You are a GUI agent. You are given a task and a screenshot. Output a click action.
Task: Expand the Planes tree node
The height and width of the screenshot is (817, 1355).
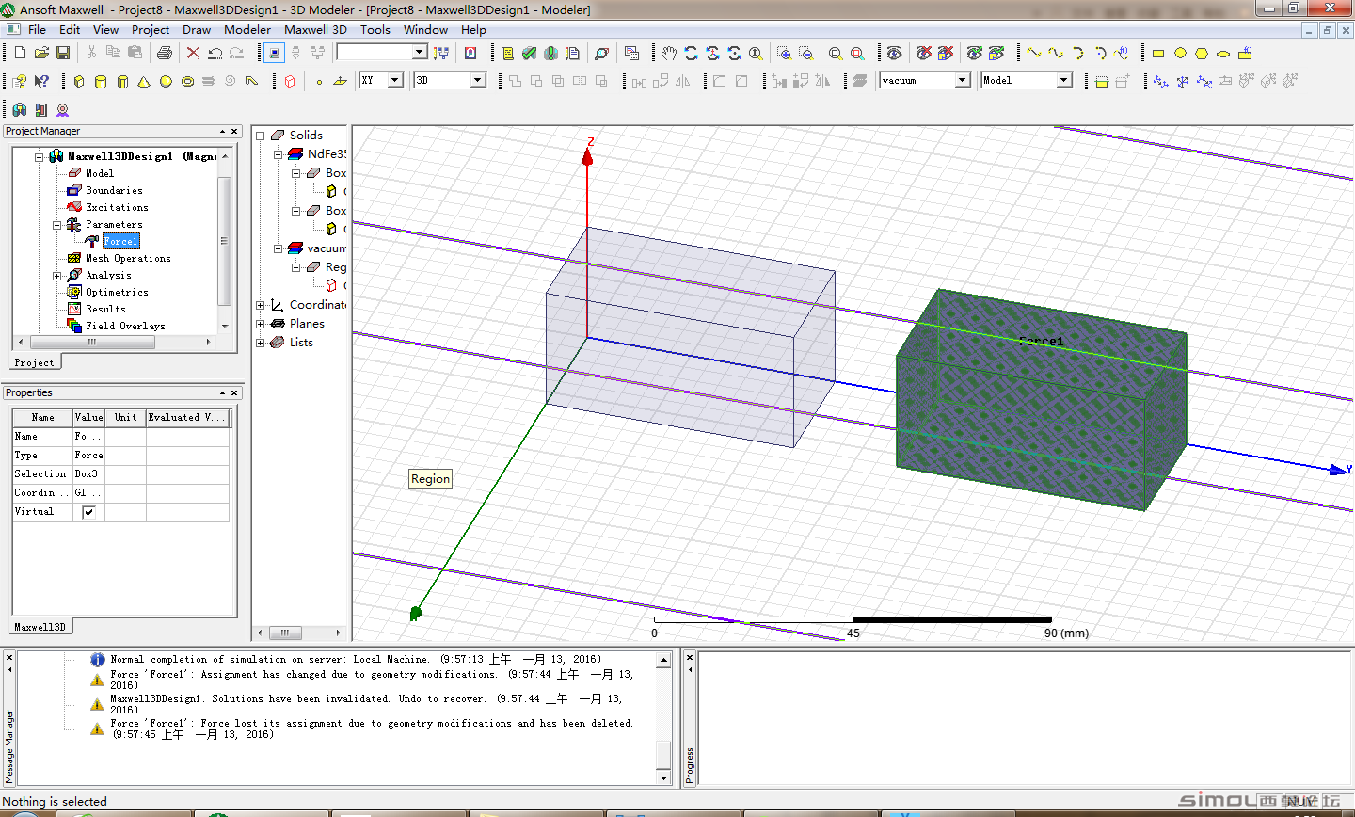point(261,324)
